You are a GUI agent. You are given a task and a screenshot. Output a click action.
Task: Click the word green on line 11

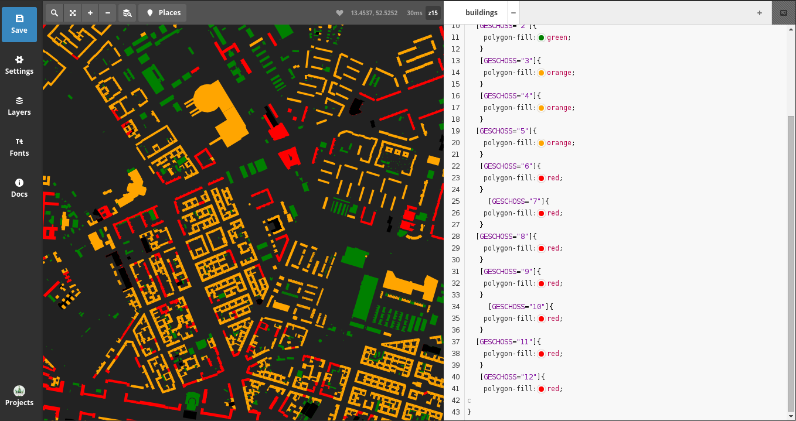pyautogui.click(x=557, y=37)
